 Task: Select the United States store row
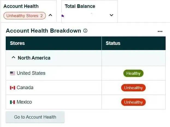click(86, 73)
